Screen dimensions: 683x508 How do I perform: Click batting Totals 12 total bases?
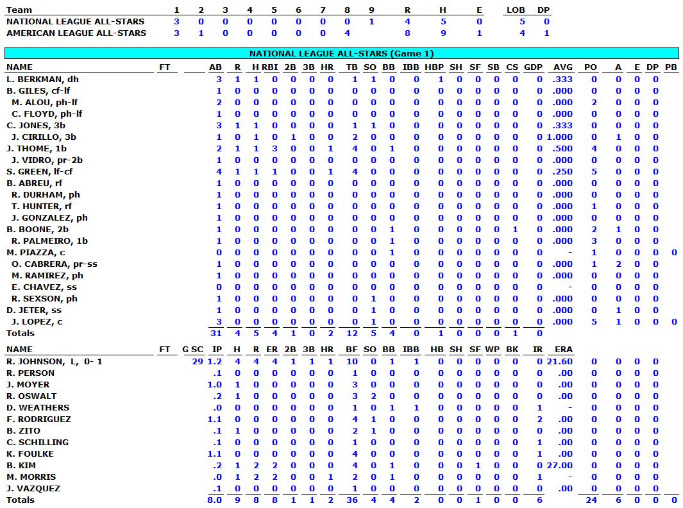(x=352, y=334)
